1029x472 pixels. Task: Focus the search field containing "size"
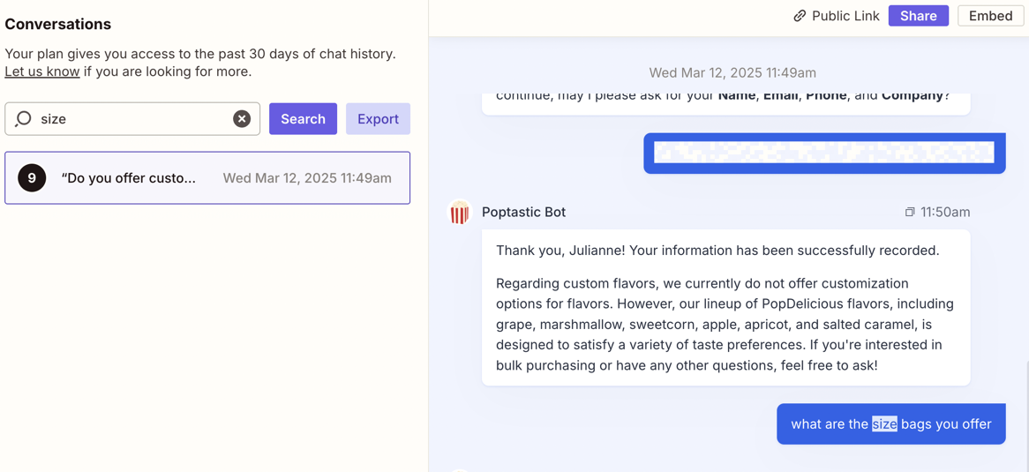pos(132,118)
